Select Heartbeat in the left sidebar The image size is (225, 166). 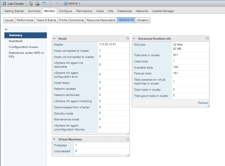click(x=16, y=41)
